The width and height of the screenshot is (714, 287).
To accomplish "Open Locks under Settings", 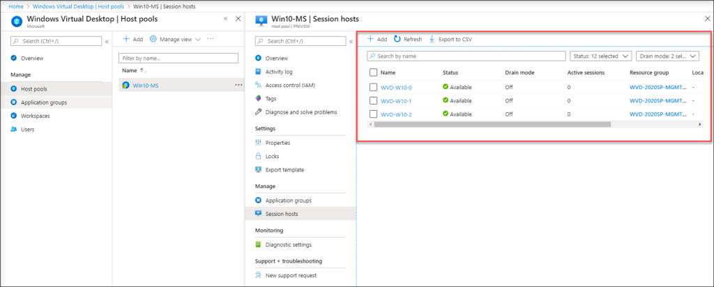I will (x=273, y=157).
